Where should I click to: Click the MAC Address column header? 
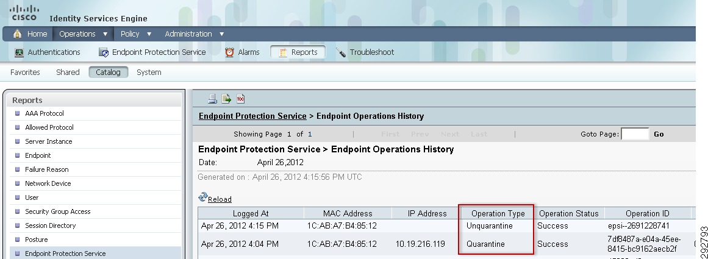[x=348, y=213]
